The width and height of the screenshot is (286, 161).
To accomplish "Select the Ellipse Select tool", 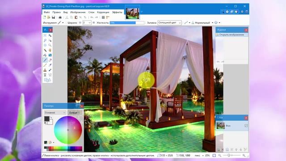I will [x=45, y=45].
